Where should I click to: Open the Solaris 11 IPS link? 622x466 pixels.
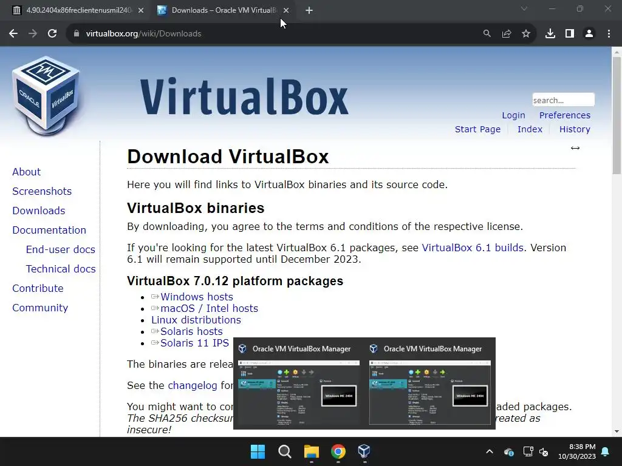click(194, 343)
